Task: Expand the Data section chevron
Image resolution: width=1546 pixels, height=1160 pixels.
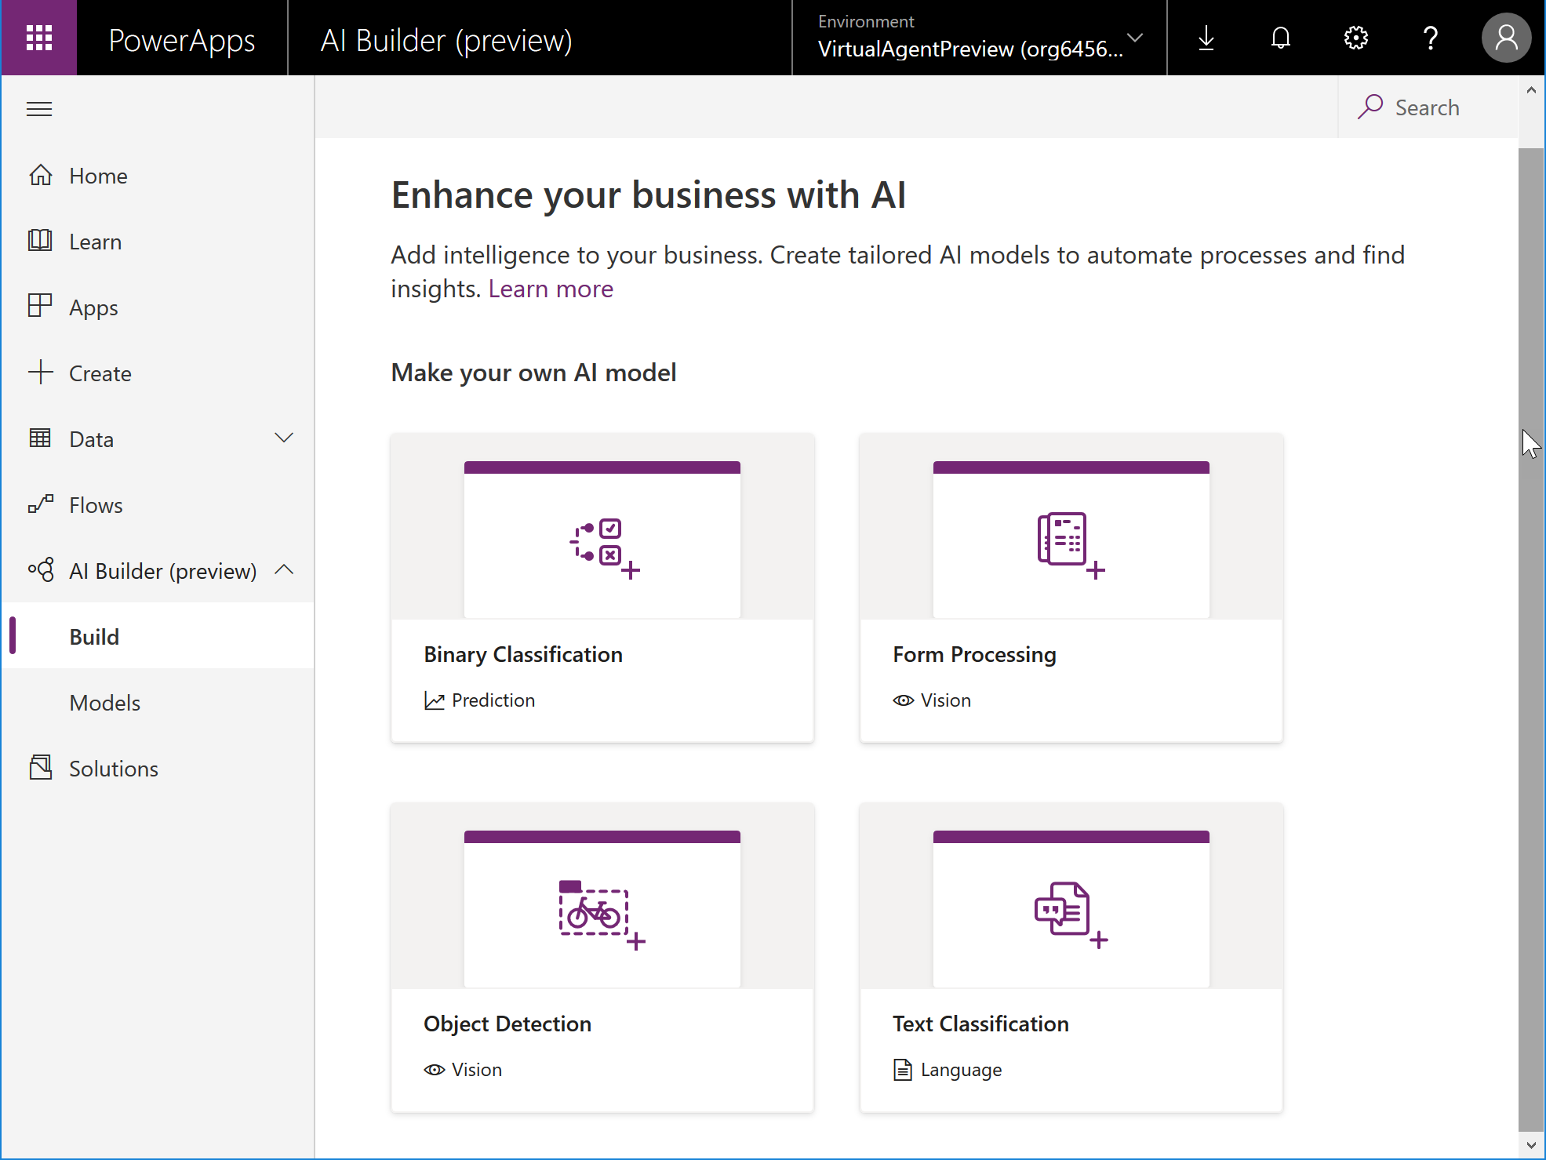Action: click(x=284, y=438)
